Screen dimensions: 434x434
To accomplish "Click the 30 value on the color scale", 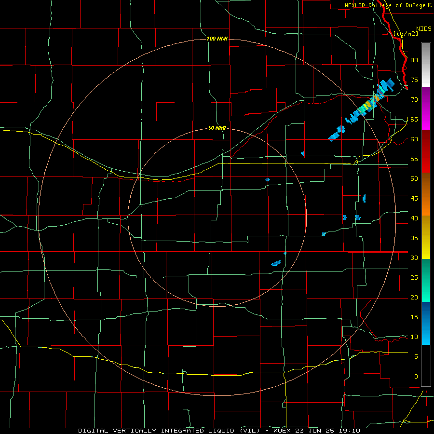I will (414, 258).
